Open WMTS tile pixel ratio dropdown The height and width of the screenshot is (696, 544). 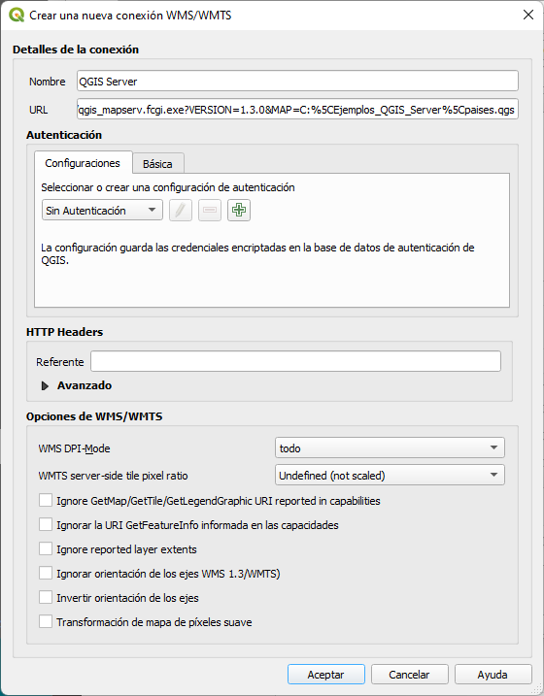pyautogui.click(x=390, y=475)
